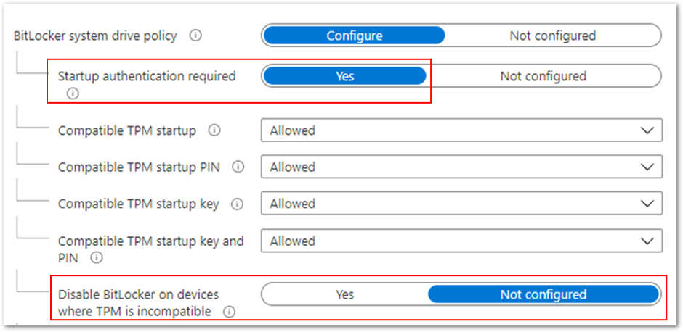683x332 pixels.
Task: Click info icon under Startup authentication required
Action: [x=72, y=94]
